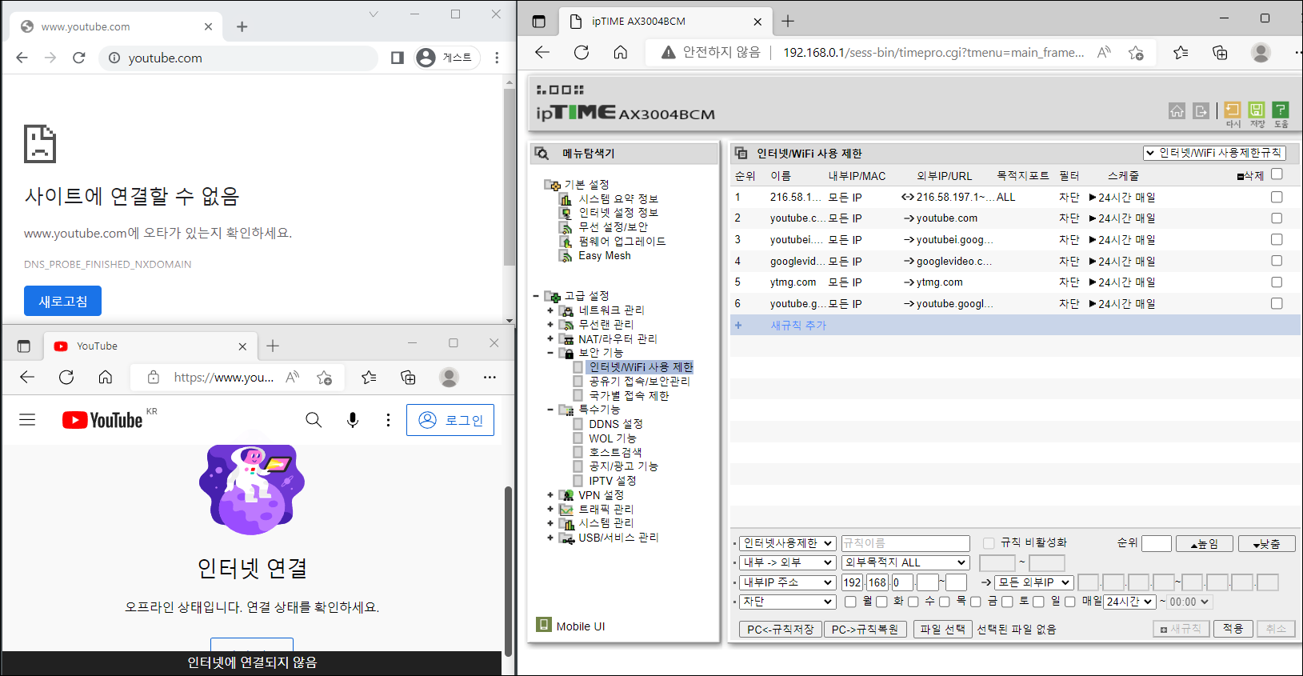
Task: Click the Mobile UI link
Action: pos(581,626)
